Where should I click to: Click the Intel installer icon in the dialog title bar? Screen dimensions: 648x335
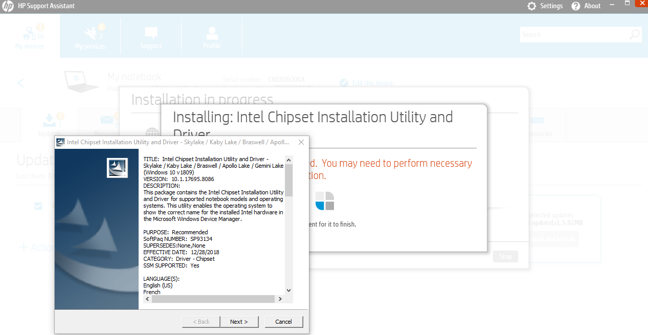(x=60, y=142)
